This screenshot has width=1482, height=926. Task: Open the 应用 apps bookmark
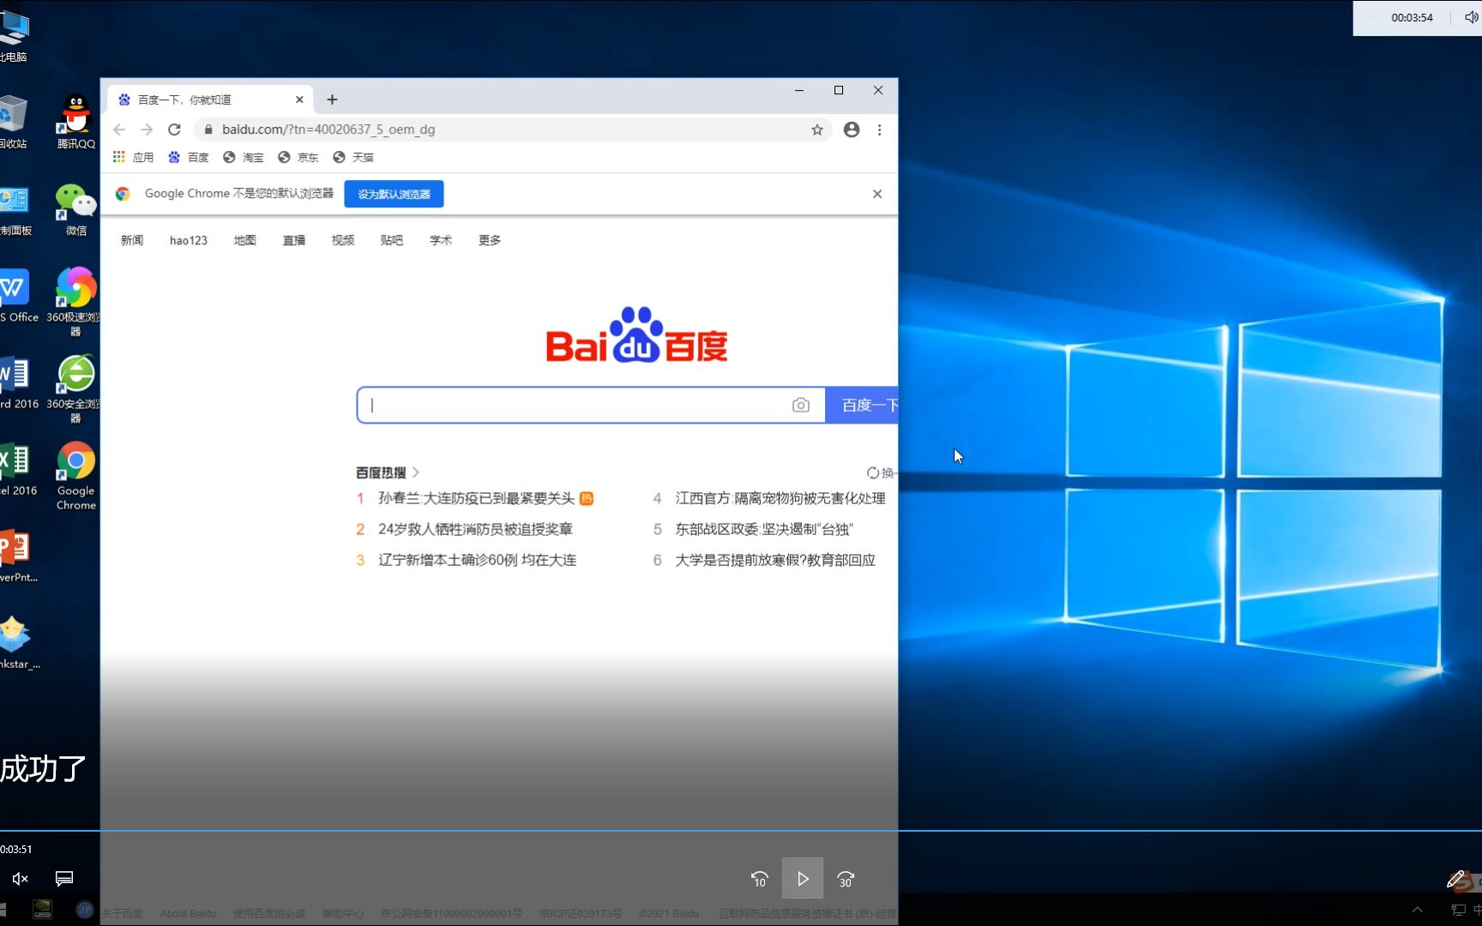pos(133,157)
